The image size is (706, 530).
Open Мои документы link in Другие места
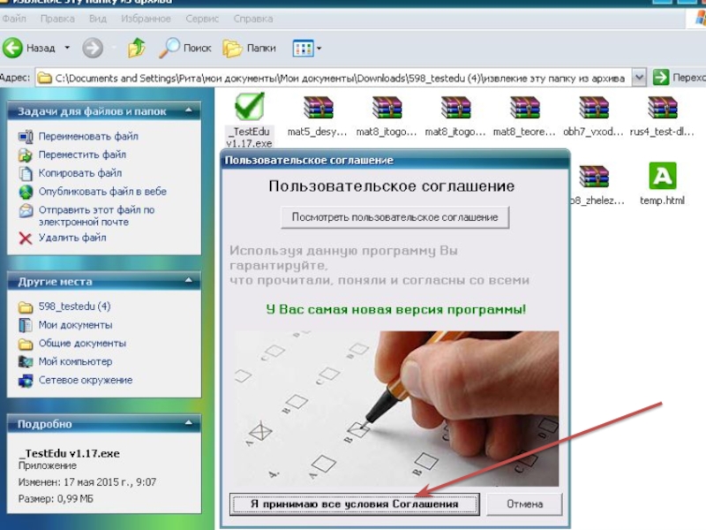point(75,325)
